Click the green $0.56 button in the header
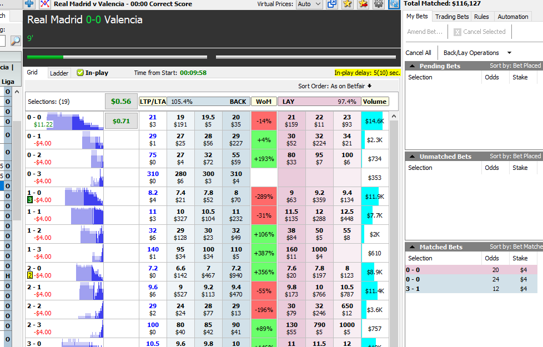 coord(121,102)
